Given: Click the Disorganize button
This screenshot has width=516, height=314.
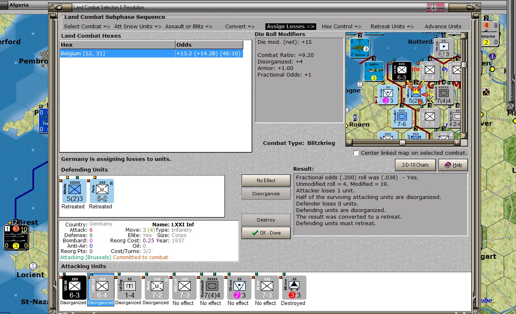Looking at the screenshot, I should point(266,194).
